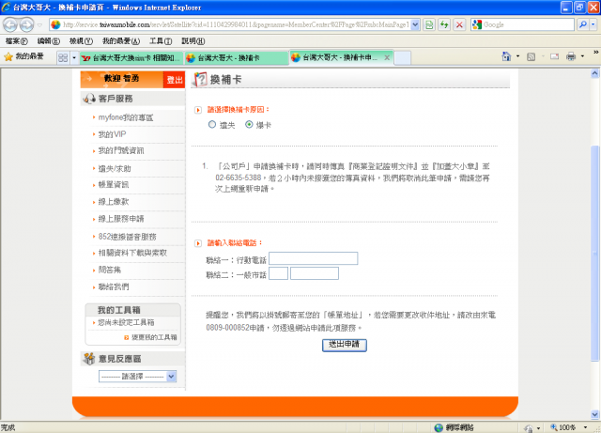The width and height of the screenshot is (601, 433).
Task: Open the 聯絡我們 link
Action: pos(114,286)
